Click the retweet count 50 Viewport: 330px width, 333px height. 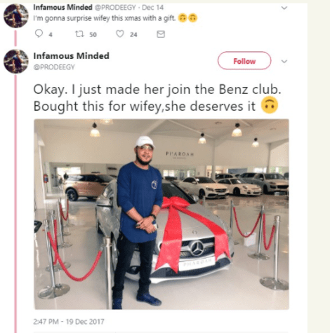pyautogui.click(x=93, y=35)
